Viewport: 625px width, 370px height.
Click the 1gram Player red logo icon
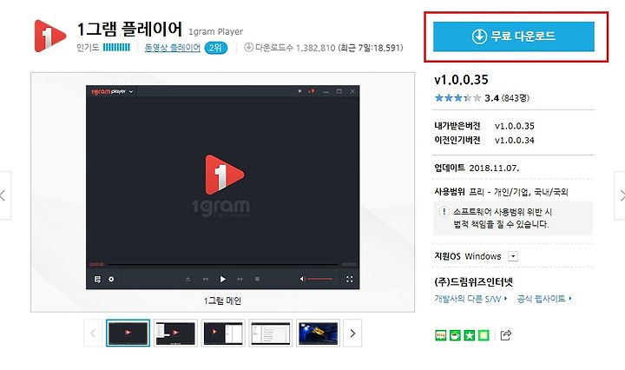(49, 36)
